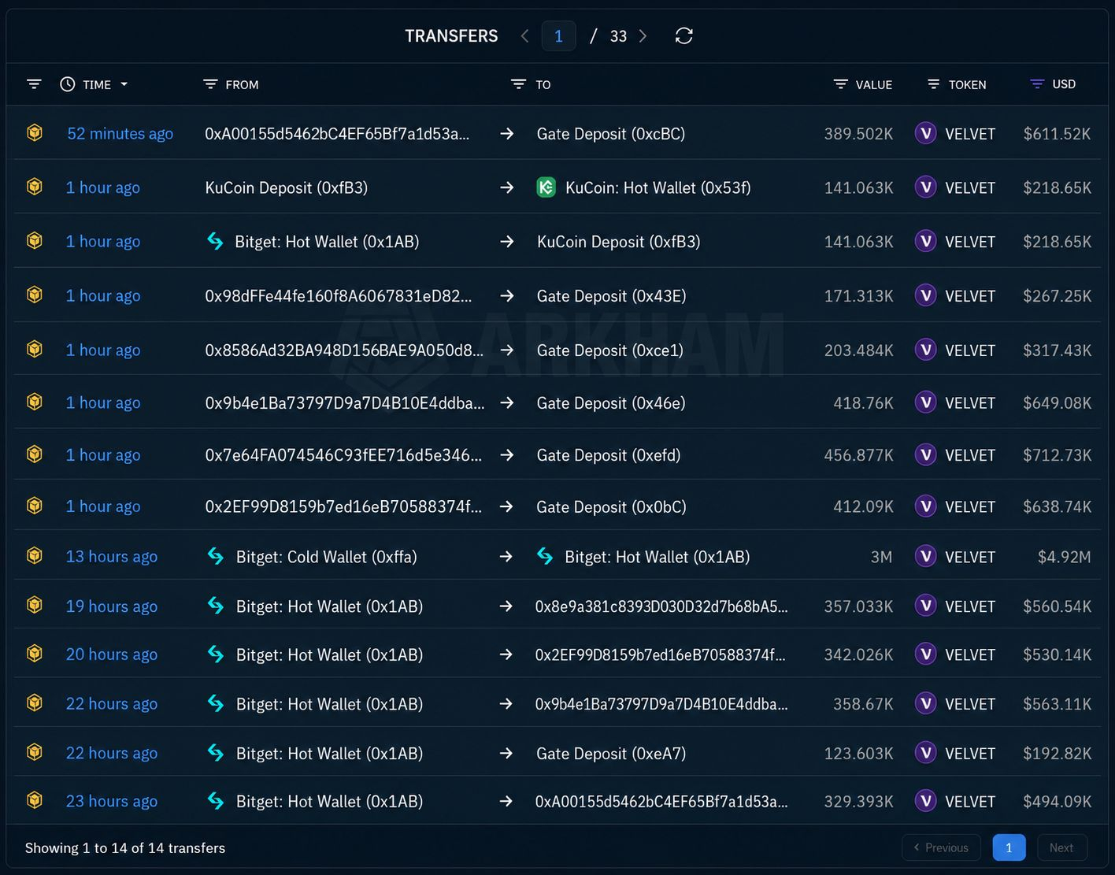The height and width of the screenshot is (875, 1115).
Task: Open the FROM column filter
Action: tap(210, 84)
